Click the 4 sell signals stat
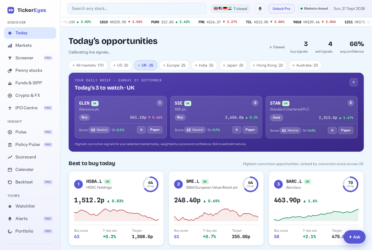Viewport: 372px width, 250px height. click(x=324, y=47)
